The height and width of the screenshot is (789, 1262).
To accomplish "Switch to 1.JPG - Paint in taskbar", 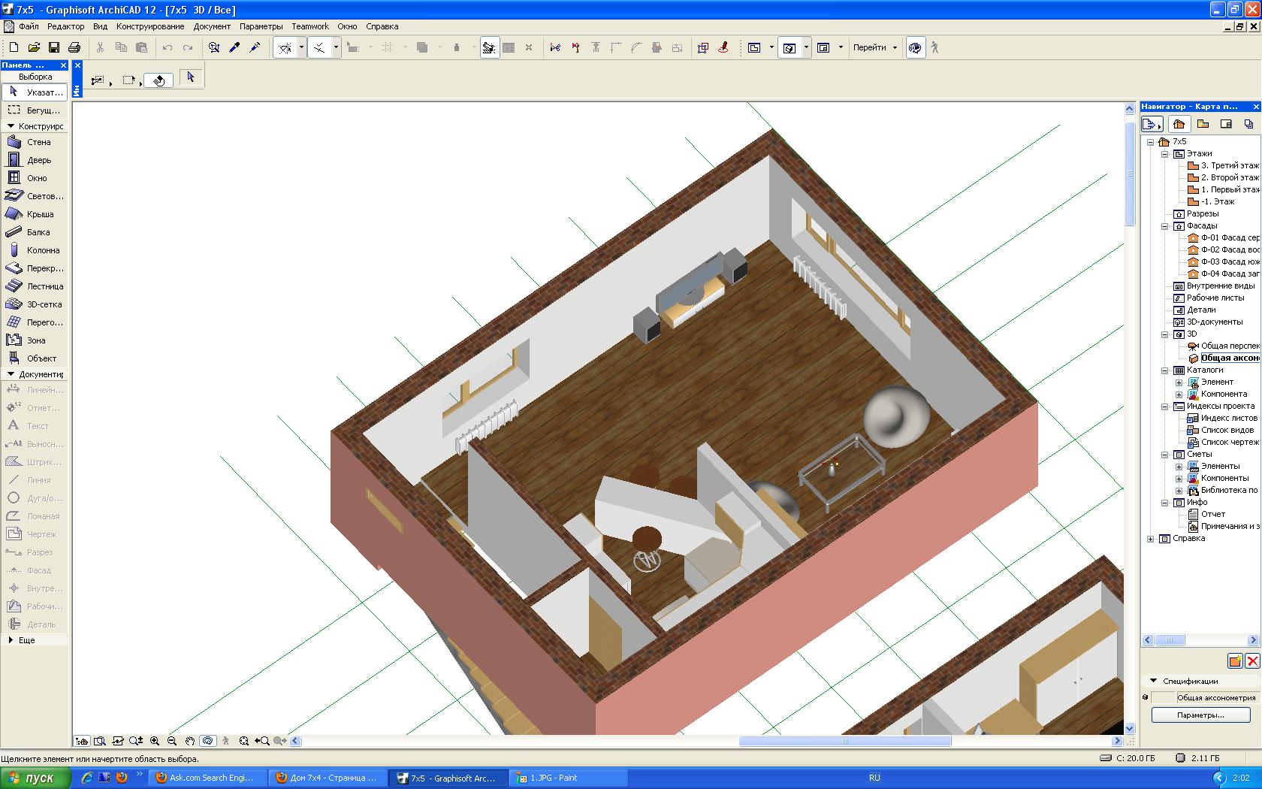I will [x=553, y=778].
